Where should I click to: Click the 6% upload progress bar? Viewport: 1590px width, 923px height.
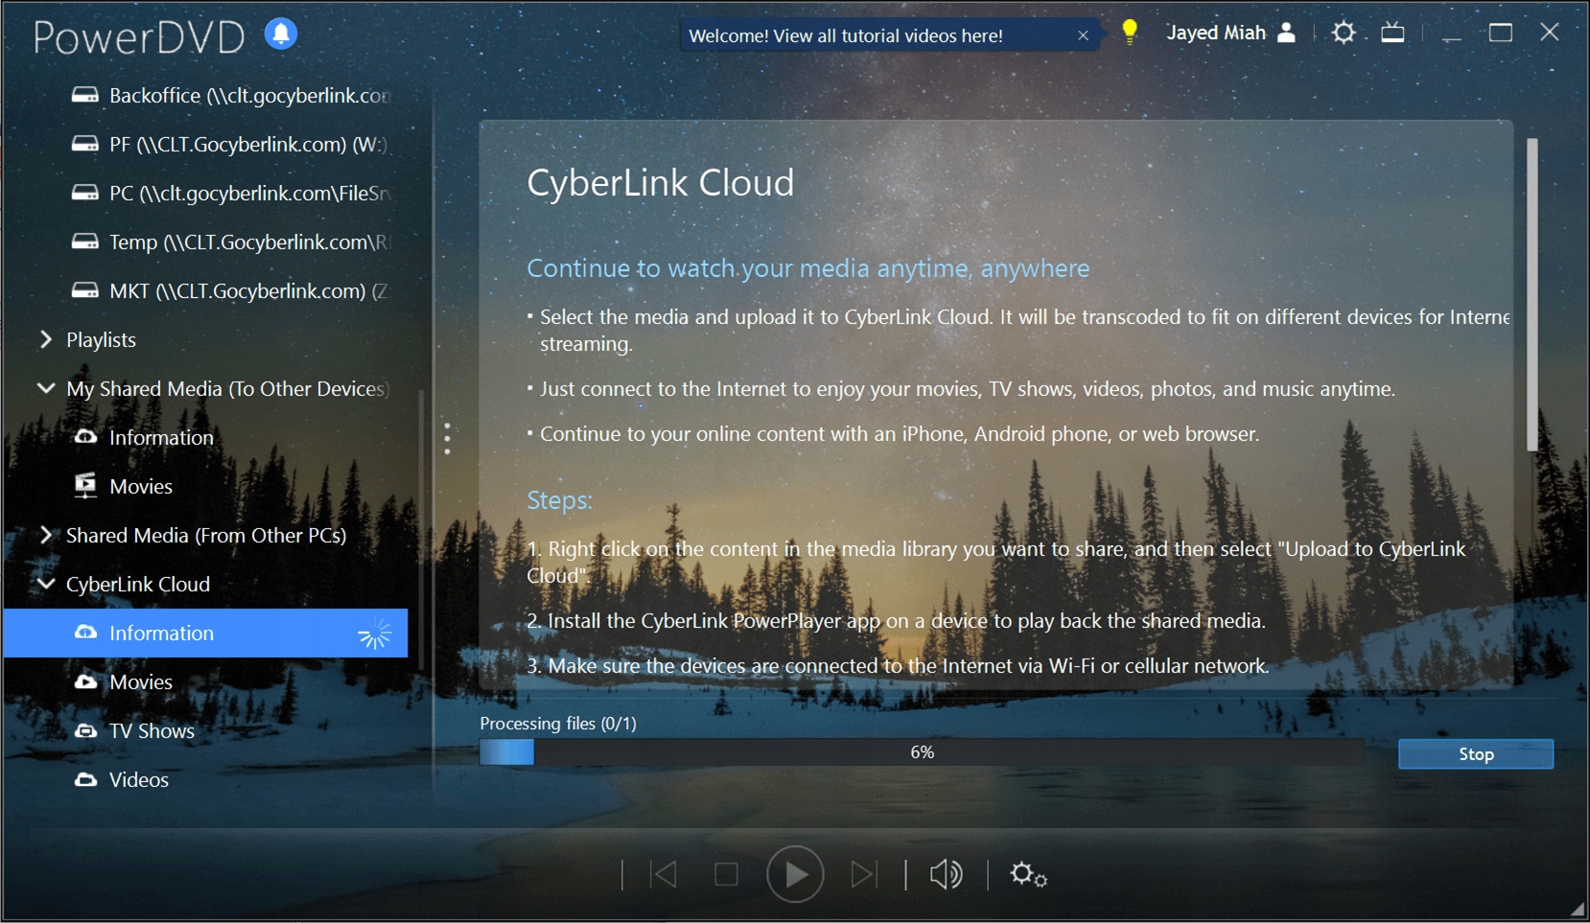coord(922,752)
